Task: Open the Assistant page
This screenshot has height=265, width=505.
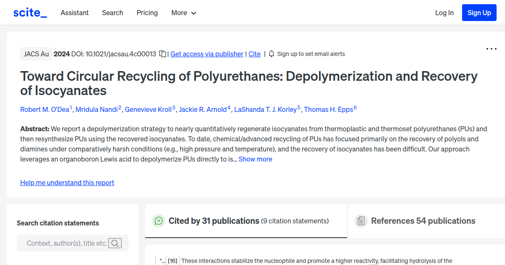Action: (x=74, y=13)
